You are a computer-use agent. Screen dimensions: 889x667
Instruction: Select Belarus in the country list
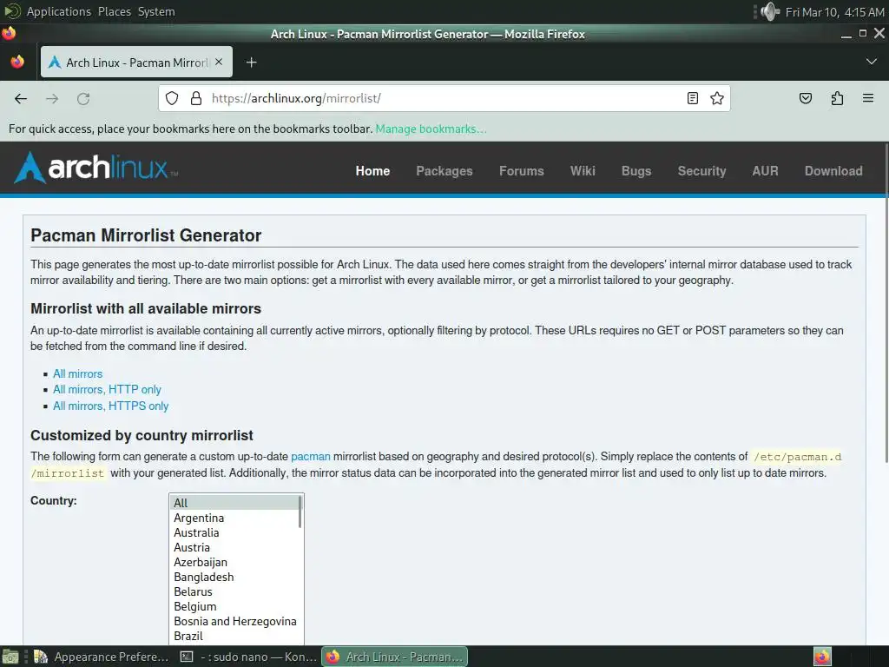click(234, 591)
